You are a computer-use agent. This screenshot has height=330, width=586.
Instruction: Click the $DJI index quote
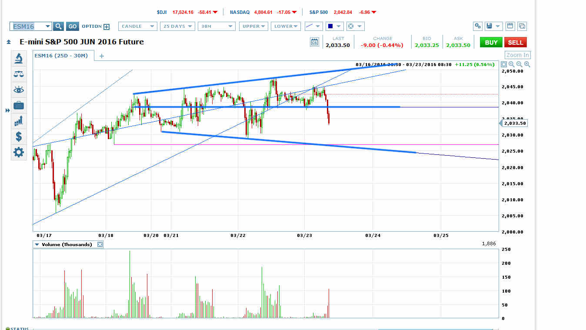pos(187,12)
